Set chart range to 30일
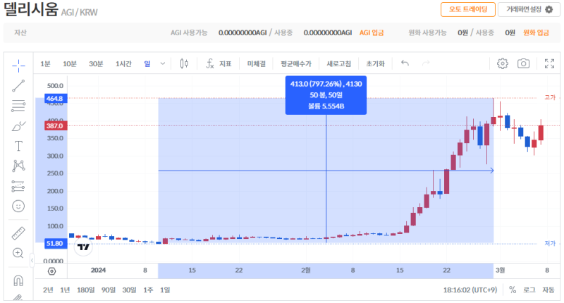Screen dimensions: 564x303 click(129, 290)
